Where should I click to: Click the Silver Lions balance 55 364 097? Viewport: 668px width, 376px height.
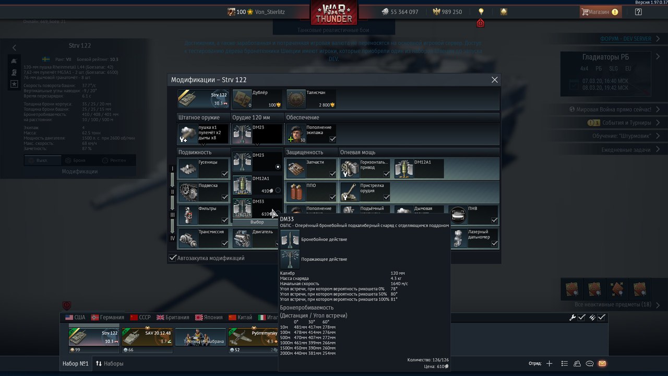[x=400, y=11]
